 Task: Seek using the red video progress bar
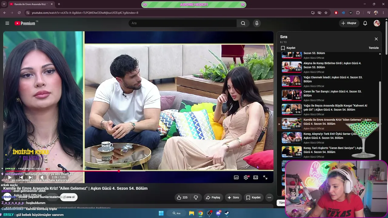pyautogui.click(x=138, y=171)
